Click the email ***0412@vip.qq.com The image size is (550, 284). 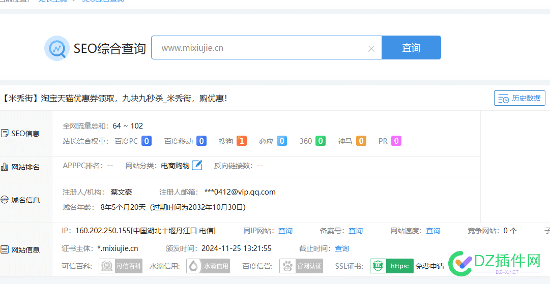pos(240,192)
